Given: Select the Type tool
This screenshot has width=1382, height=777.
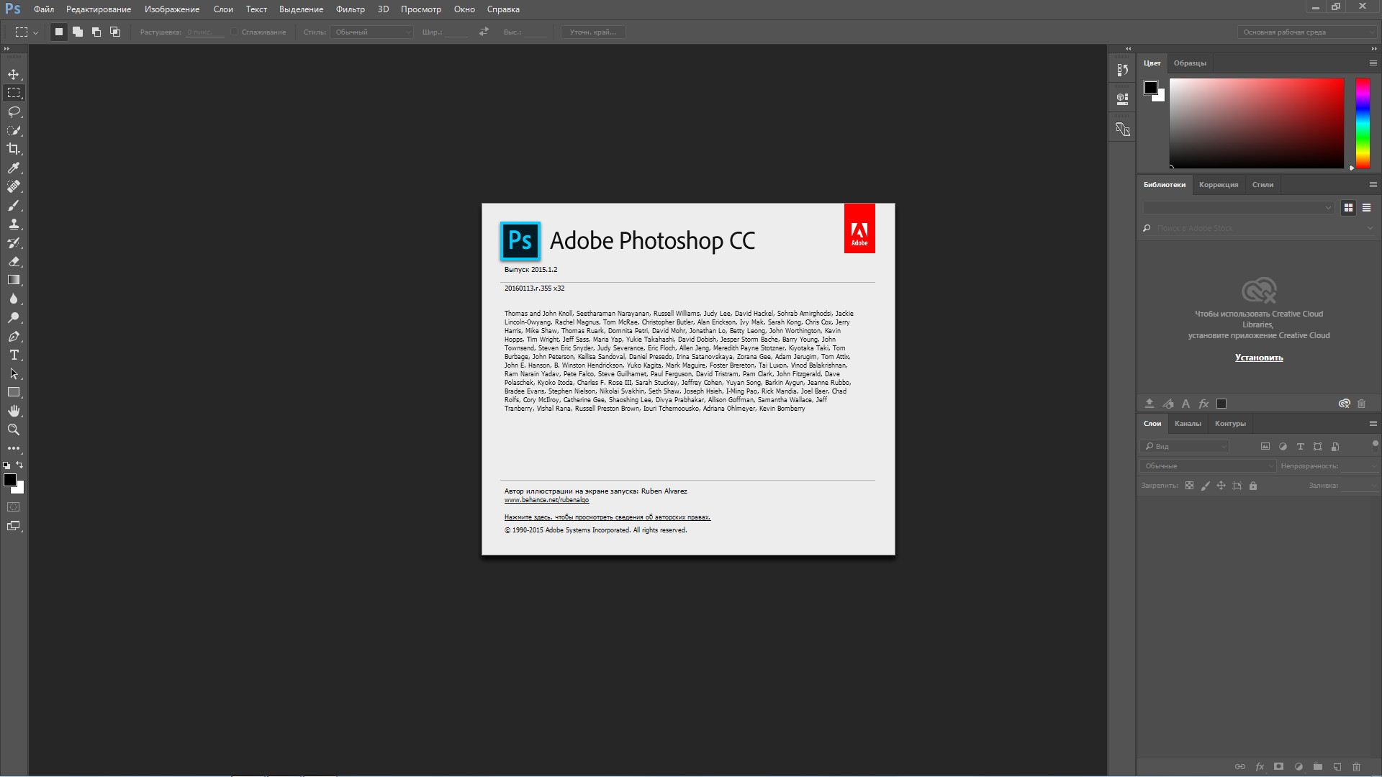Looking at the screenshot, I should (14, 355).
